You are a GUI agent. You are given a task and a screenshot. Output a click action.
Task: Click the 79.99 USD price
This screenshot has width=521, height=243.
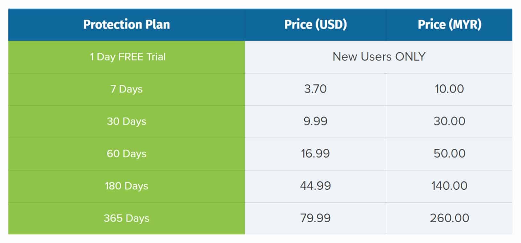(316, 218)
